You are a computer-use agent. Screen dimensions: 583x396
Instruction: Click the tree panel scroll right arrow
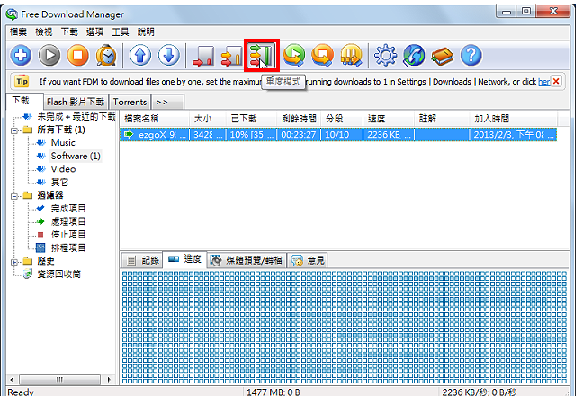(109, 380)
